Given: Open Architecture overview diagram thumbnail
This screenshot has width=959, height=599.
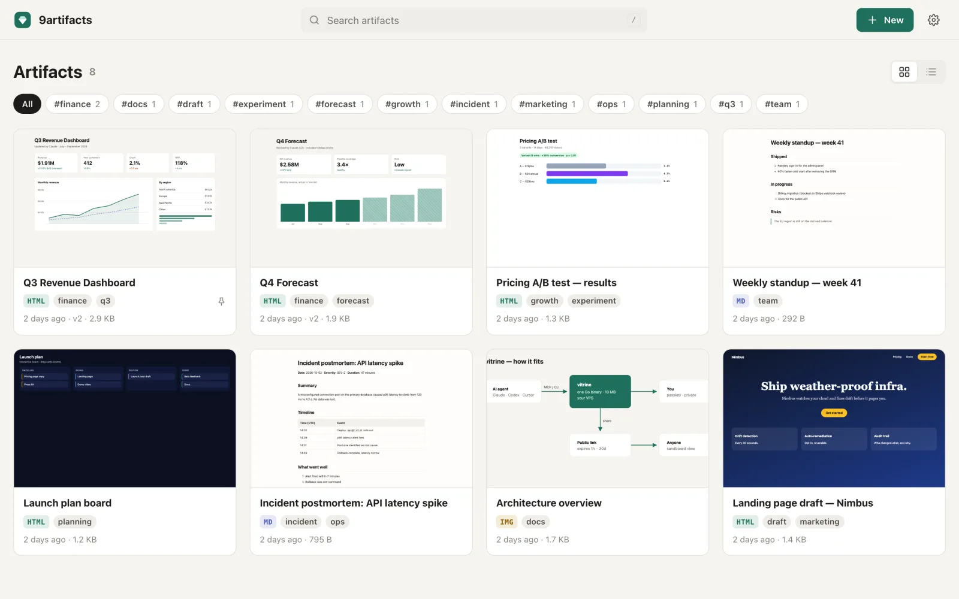Looking at the screenshot, I should (x=598, y=419).
